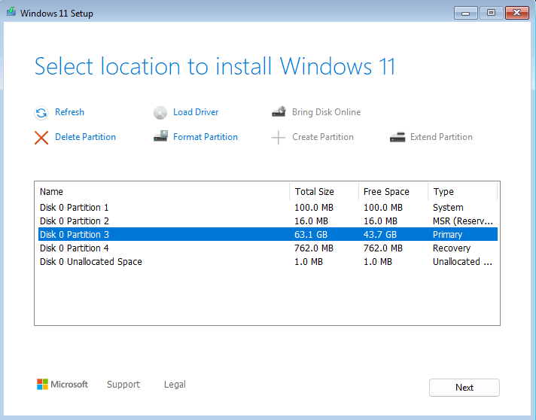Click the System type cell
Image resolution: width=536 pixels, height=420 pixels.
click(448, 208)
